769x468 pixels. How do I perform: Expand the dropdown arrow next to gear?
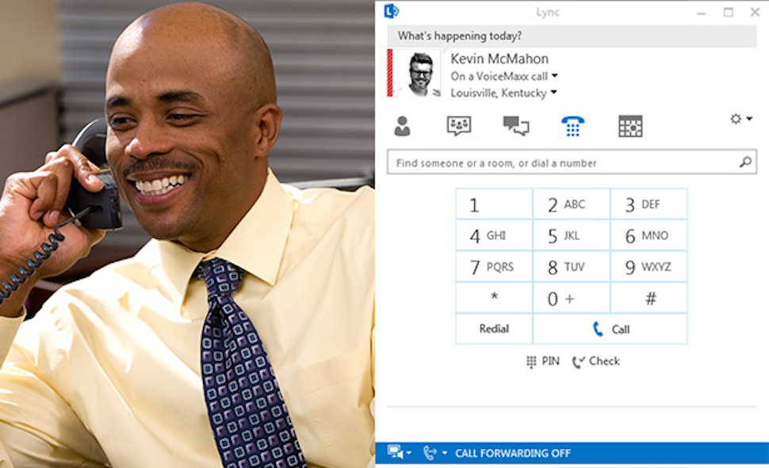pos(749,119)
